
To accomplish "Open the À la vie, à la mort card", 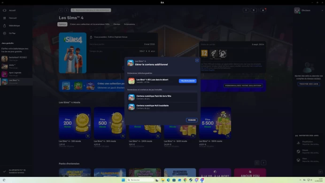I will [215, 173].
